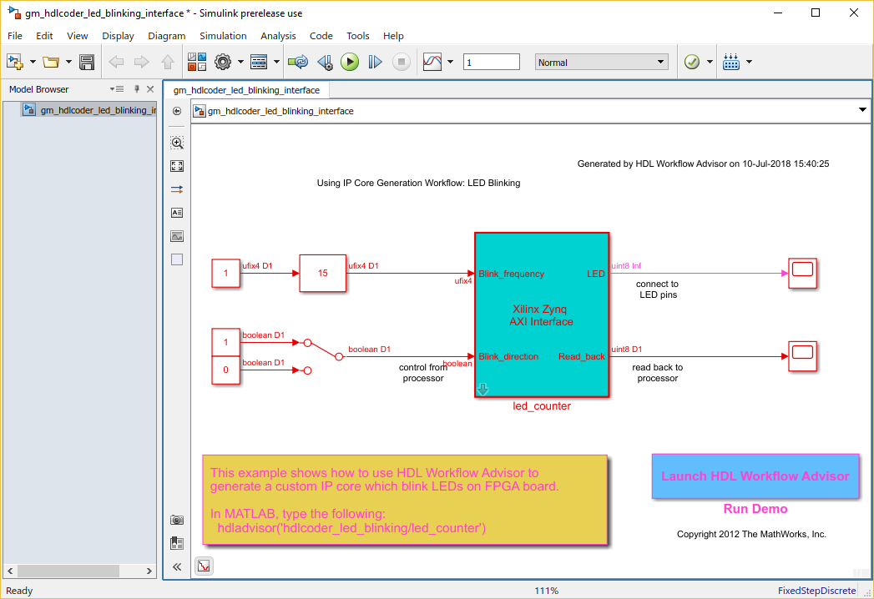Open the Tools menu
This screenshot has height=599, width=874.
pos(358,36)
